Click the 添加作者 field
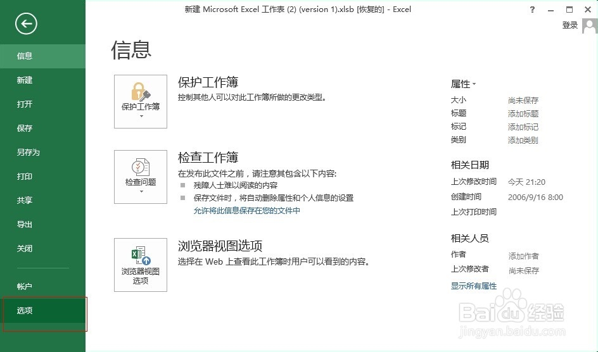Screen dimensions: 598x352 (524, 256)
